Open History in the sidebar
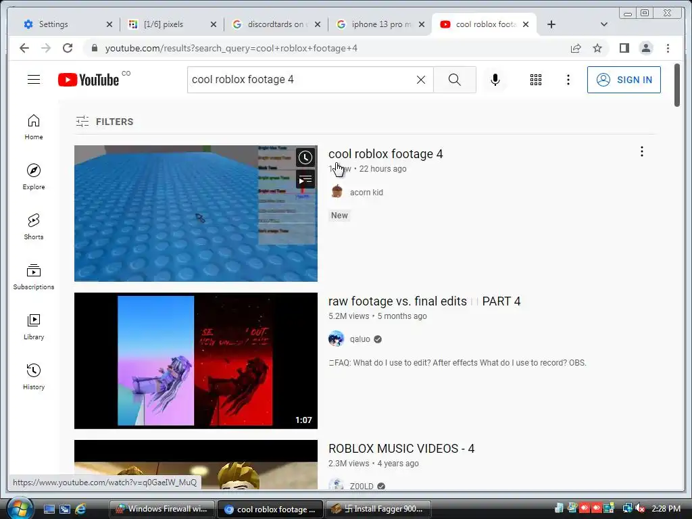This screenshot has height=519, width=692. [34, 377]
